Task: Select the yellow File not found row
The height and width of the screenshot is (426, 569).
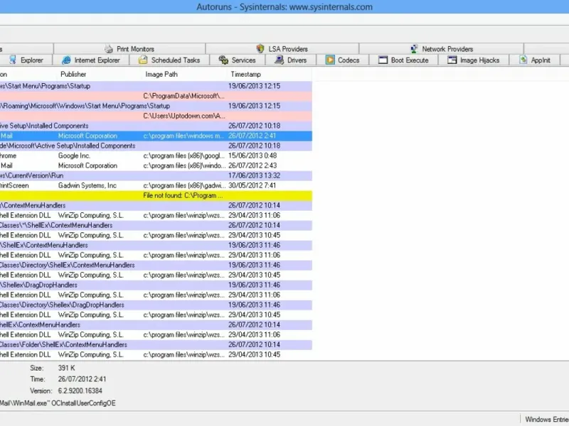Action: pyautogui.click(x=156, y=196)
